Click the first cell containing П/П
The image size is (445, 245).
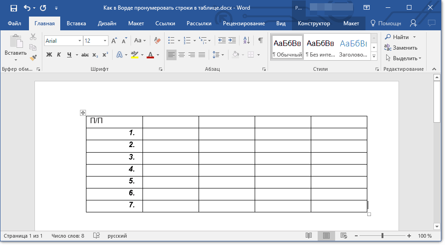pos(114,122)
